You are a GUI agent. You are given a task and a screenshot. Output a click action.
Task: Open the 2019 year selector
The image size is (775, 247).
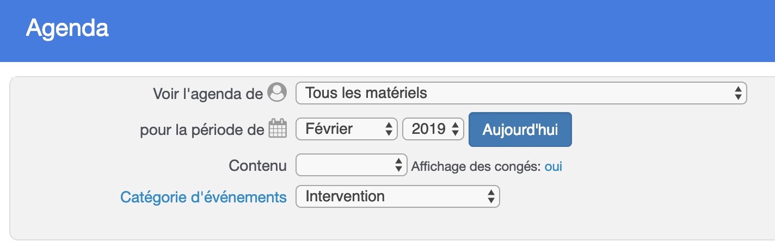click(x=433, y=129)
